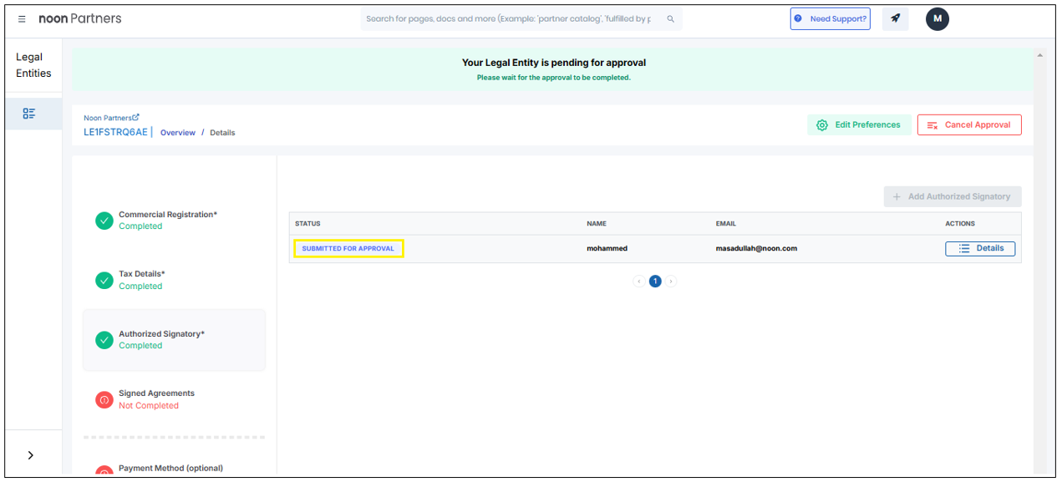The height and width of the screenshot is (482, 1062).
Task: Click green check icon beside Commercial Registration
Action: click(x=104, y=221)
